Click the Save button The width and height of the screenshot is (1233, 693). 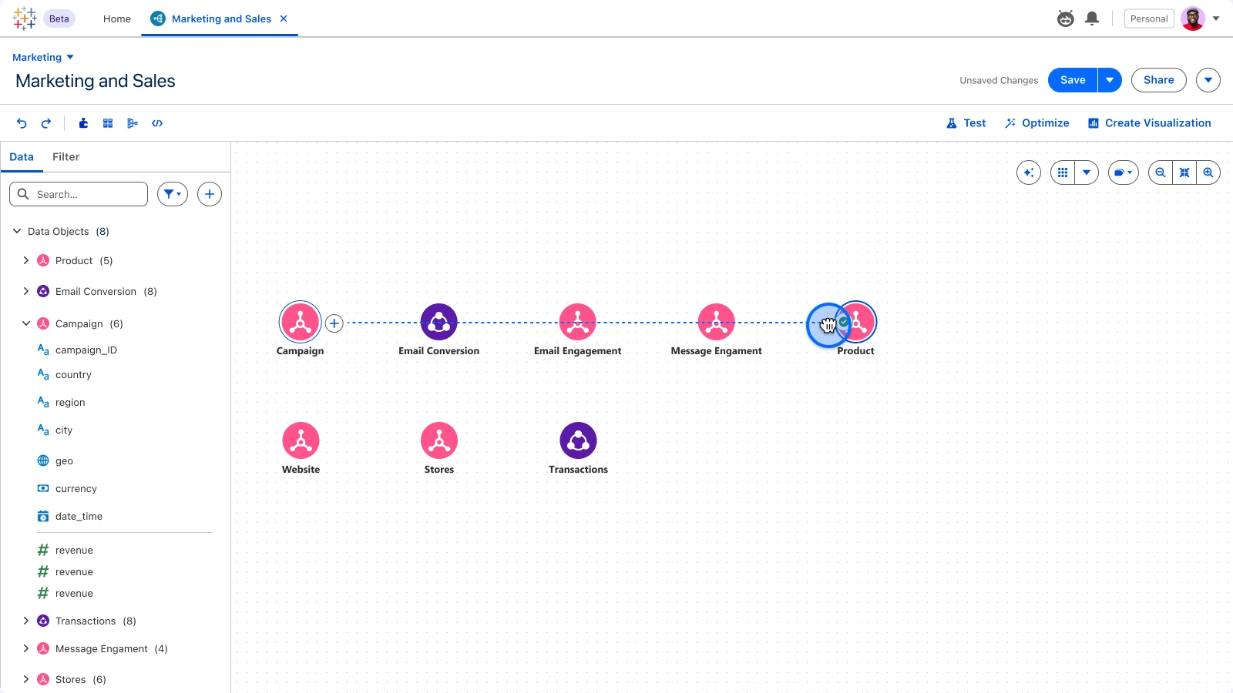click(1073, 80)
